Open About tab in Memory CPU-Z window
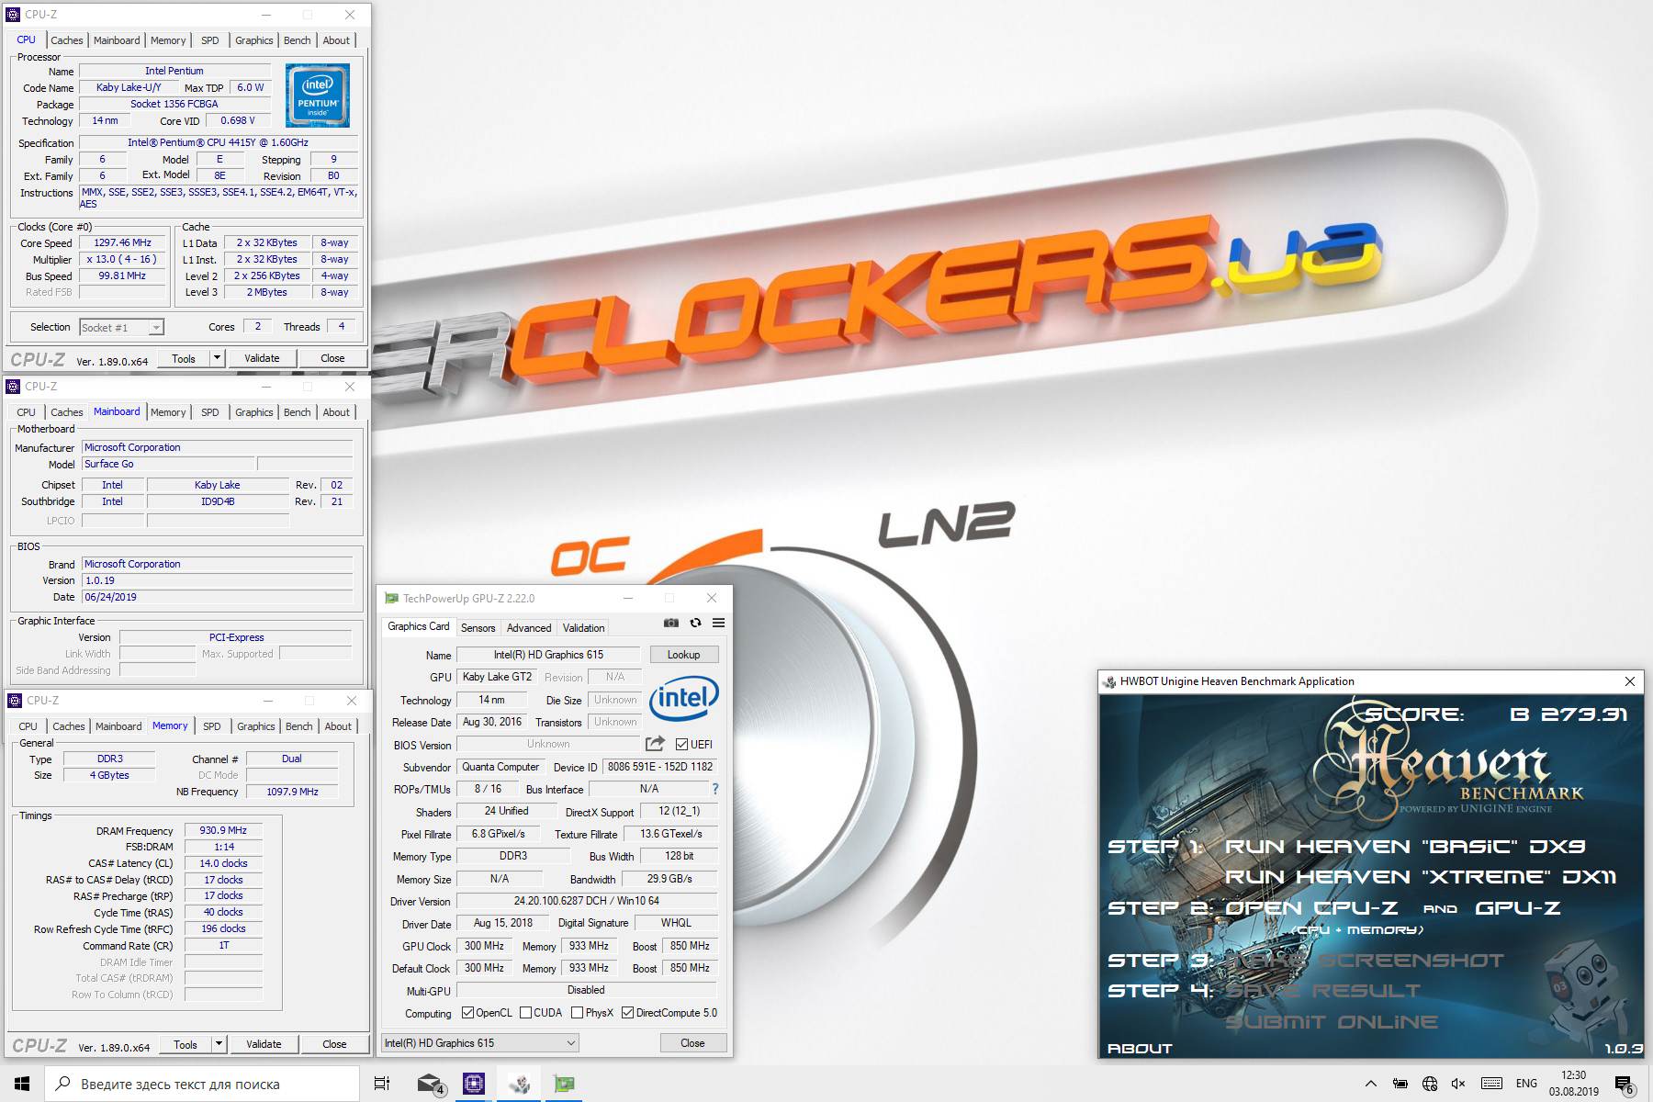Viewport: 1653px width, 1102px height. 338,726
